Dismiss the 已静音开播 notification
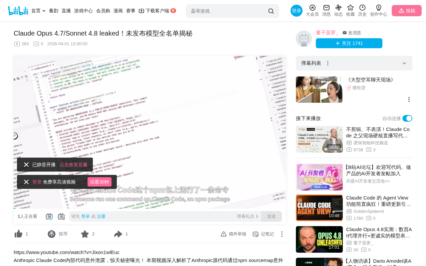 (x=26, y=165)
